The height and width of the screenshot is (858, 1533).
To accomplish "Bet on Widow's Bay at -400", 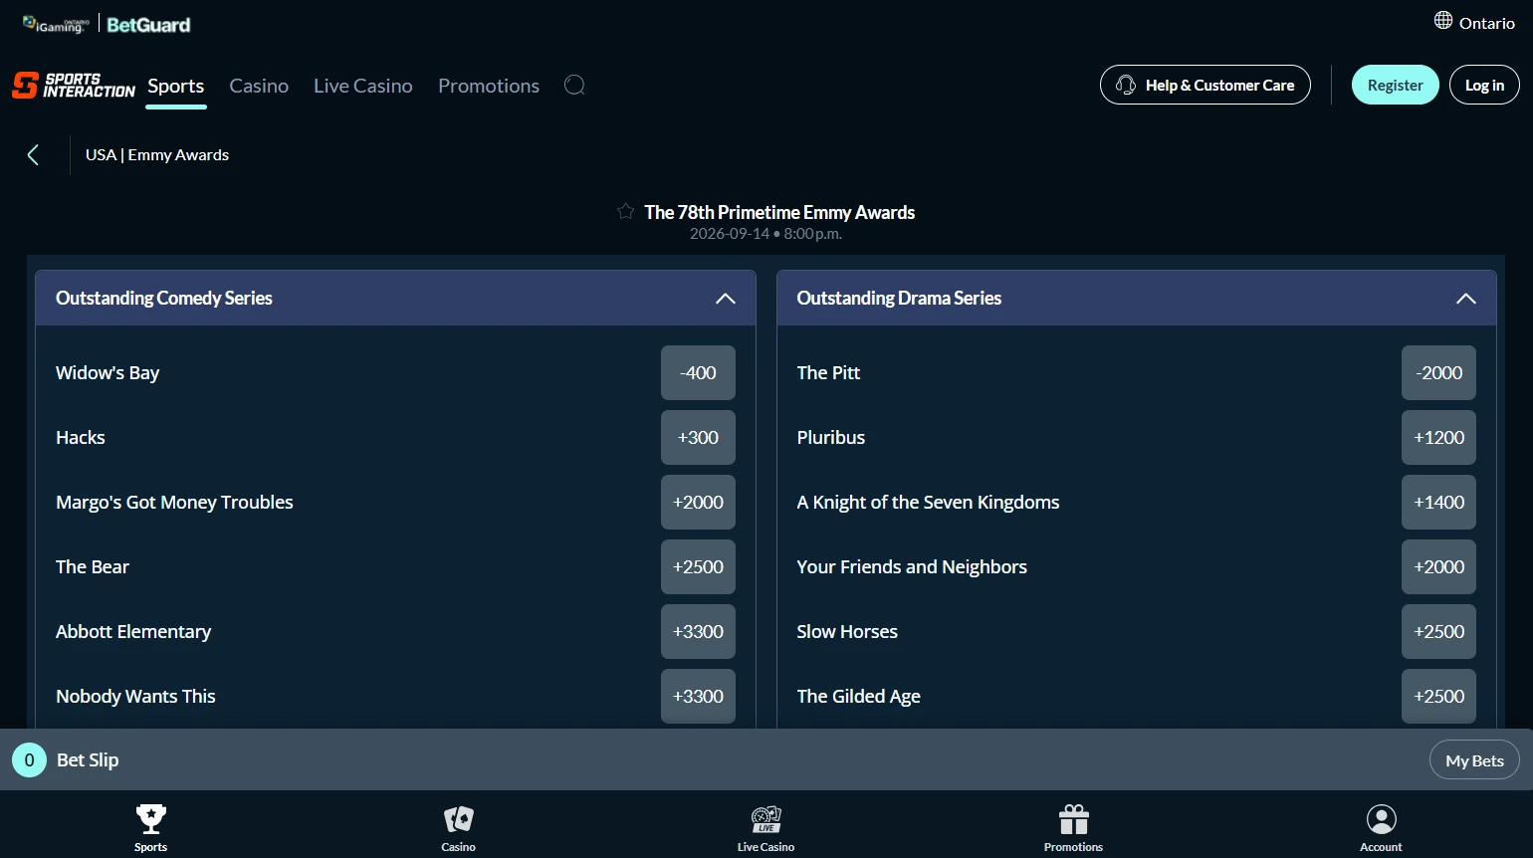I will coord(698,372).
